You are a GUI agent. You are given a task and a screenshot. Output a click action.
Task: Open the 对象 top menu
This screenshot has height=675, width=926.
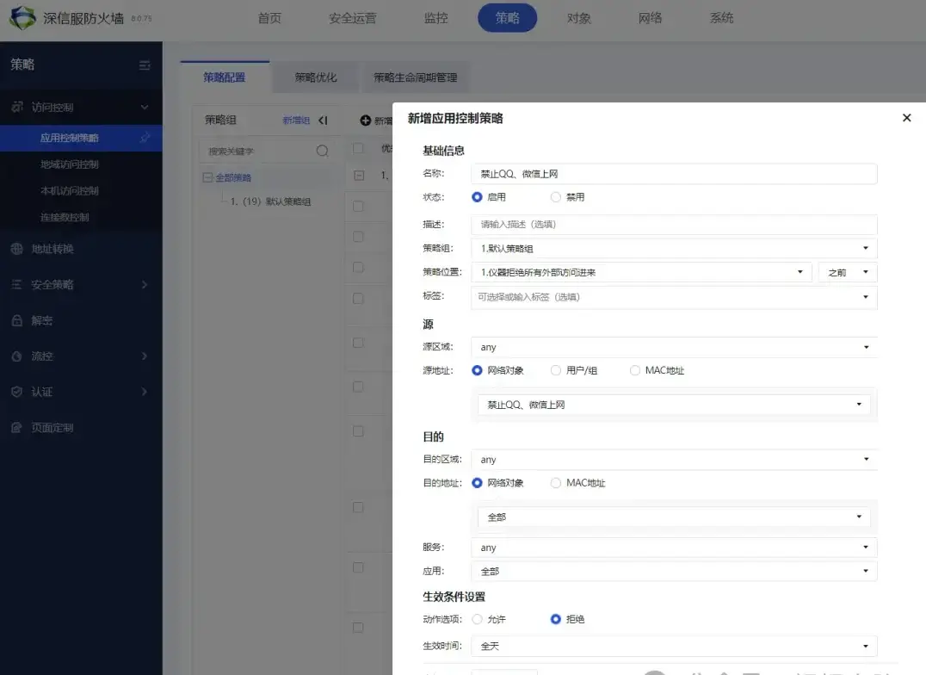tap(578, 18)
